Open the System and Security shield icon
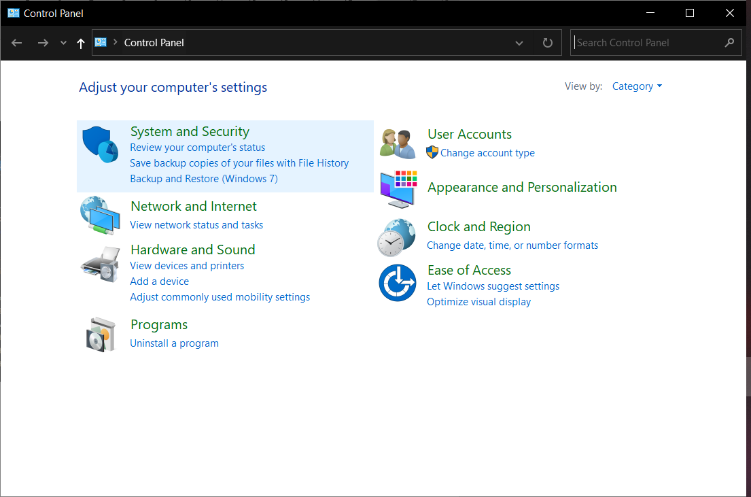 (101, 144)
